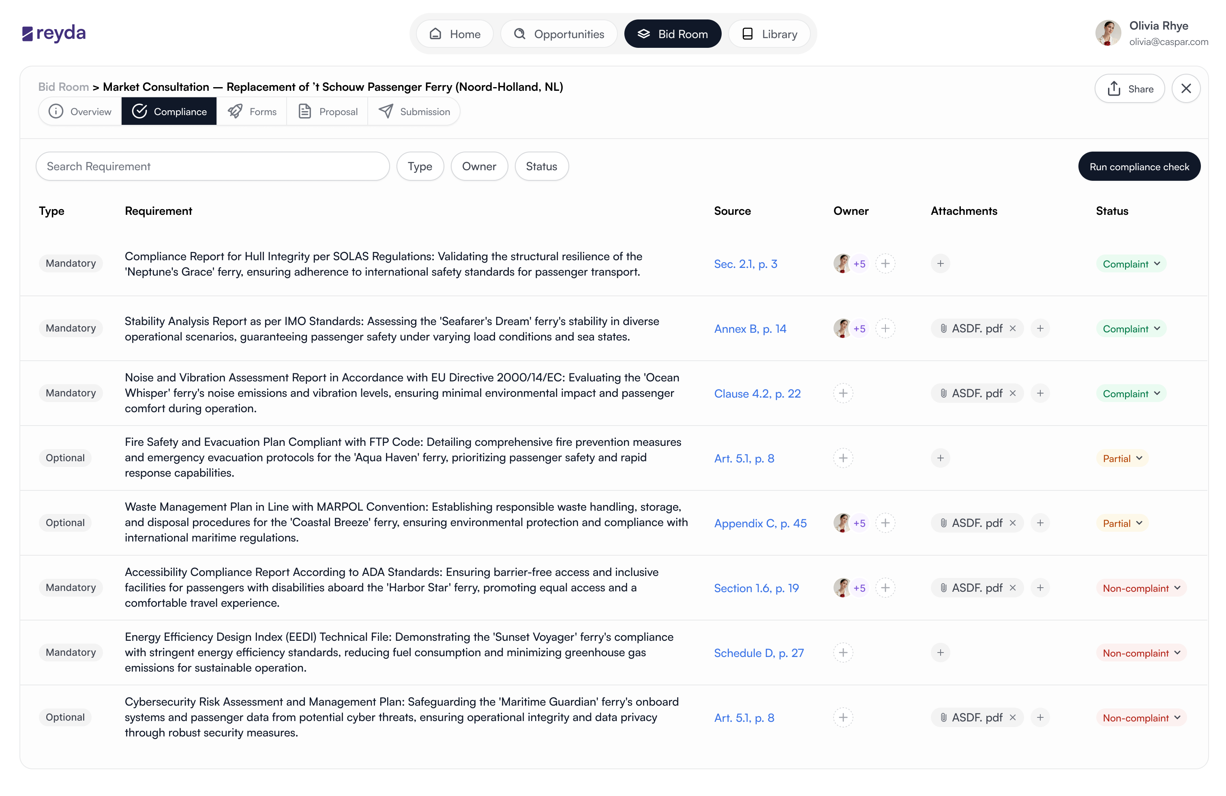Open the Status filter

click(x=541, y=166)
